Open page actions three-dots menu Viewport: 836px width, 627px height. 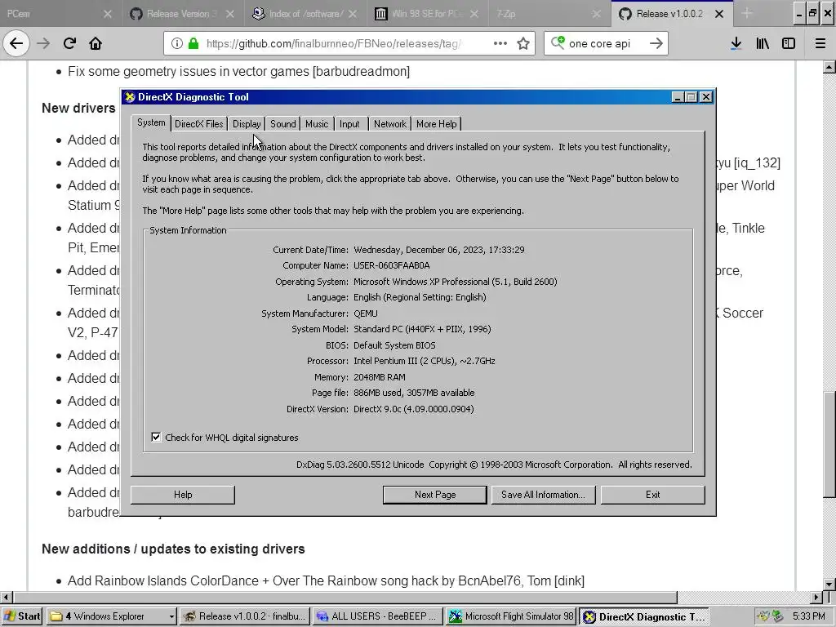[500, 43]
